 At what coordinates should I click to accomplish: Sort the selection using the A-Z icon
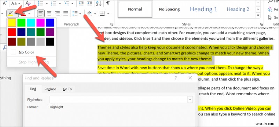99,3
